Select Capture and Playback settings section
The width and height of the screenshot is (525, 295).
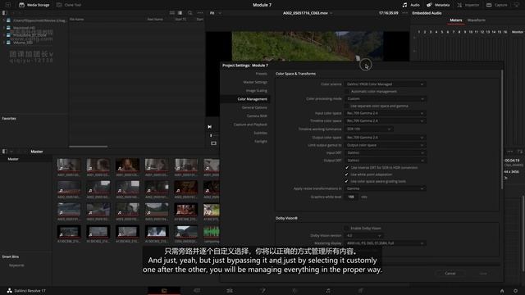point(250,125)
